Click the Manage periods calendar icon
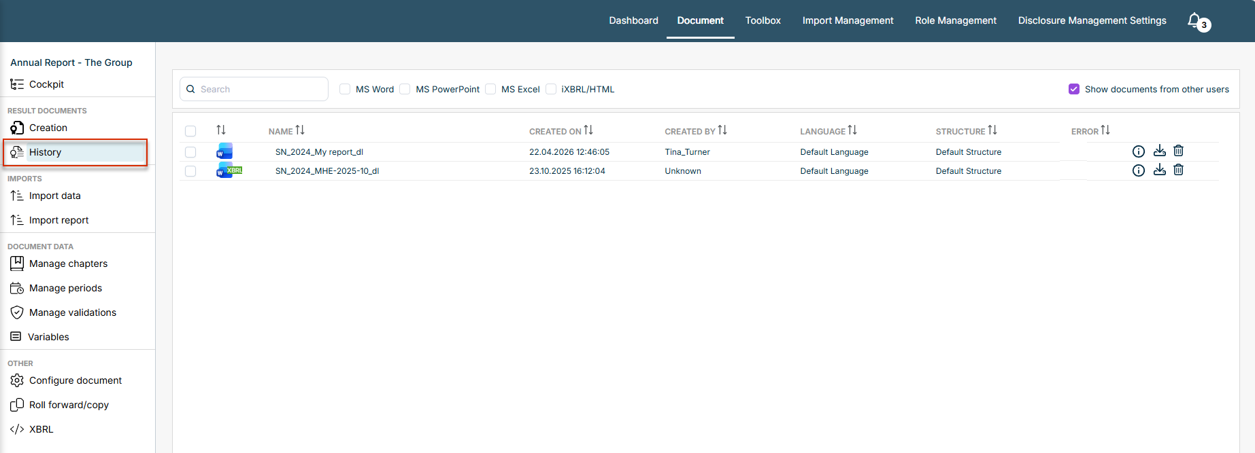Screen dimensions: 1255x453 coord(17,288)
